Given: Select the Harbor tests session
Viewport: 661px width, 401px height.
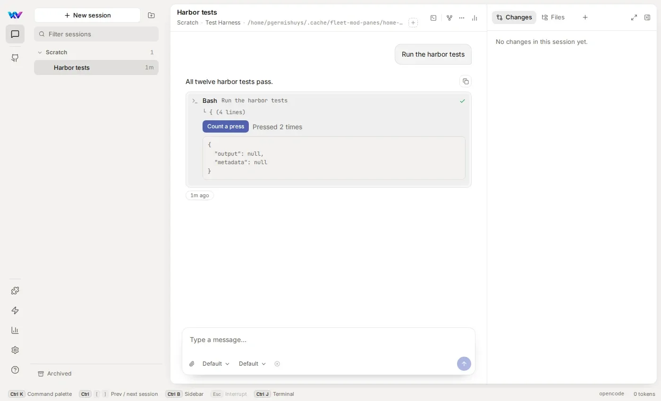Looking at the screenshot, I should (96, 67).
